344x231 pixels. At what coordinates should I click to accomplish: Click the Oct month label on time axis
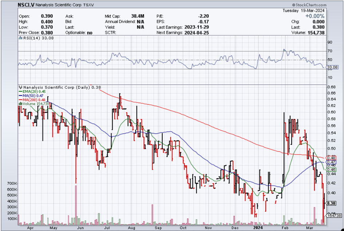183,228
